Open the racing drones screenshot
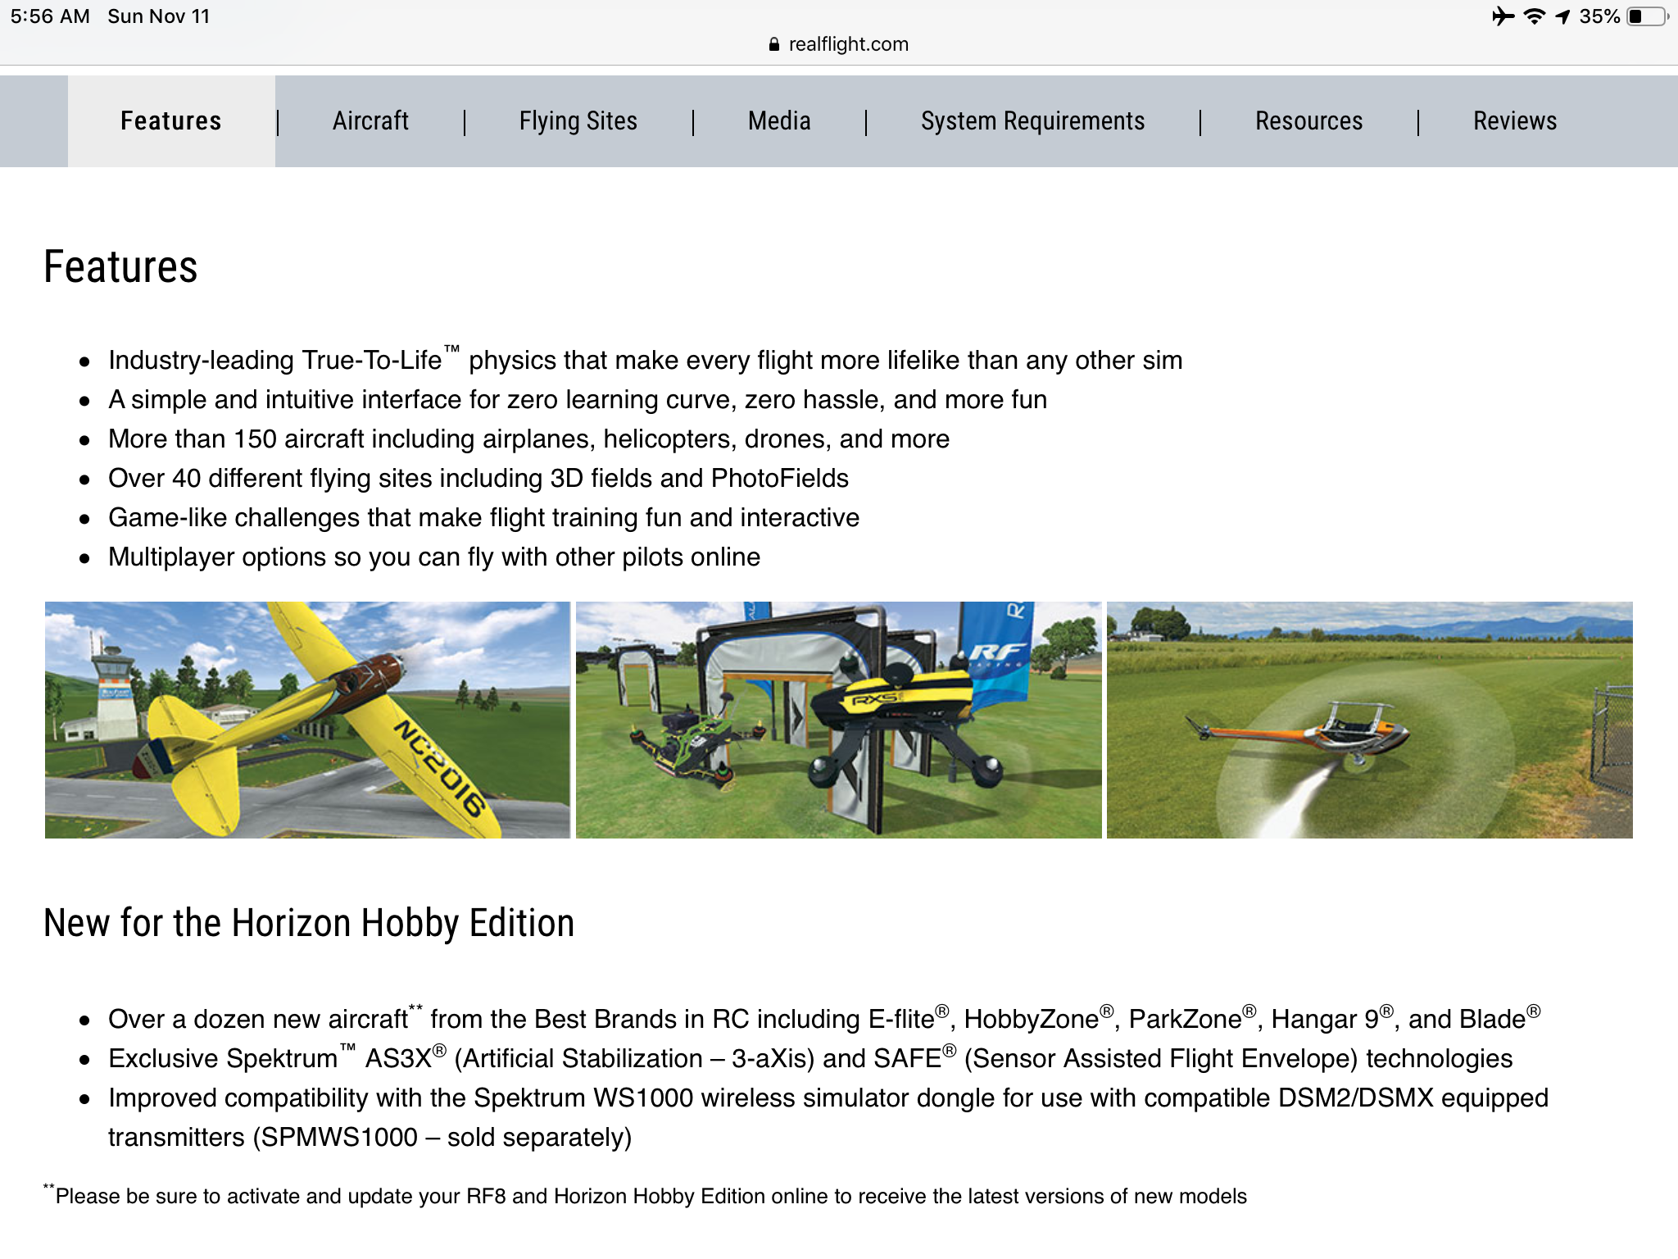The width and height of the screenshot is (1678, 1259). tap(838, 720)
